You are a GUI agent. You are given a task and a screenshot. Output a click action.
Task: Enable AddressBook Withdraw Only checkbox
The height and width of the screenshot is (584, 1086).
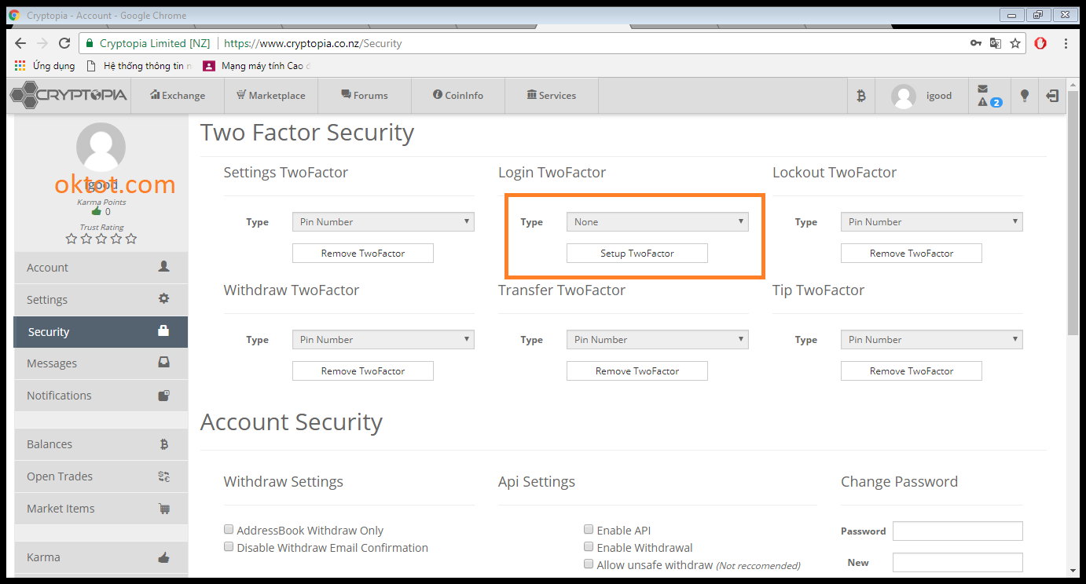pyautogui.click(x=229, y=530)
